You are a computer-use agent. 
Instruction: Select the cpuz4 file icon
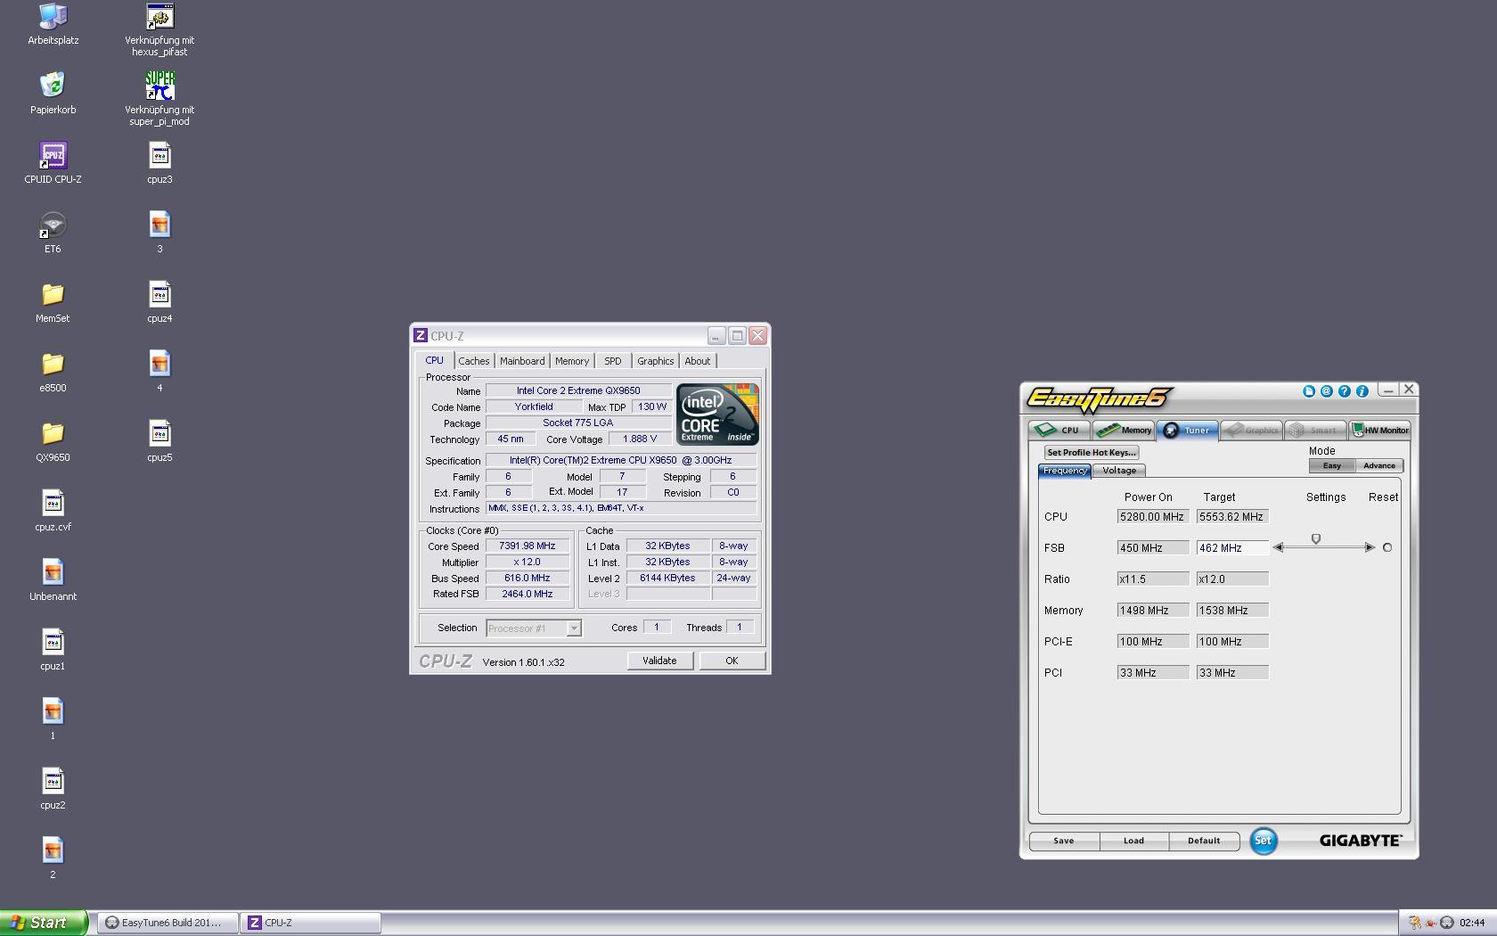pos(160,302)
